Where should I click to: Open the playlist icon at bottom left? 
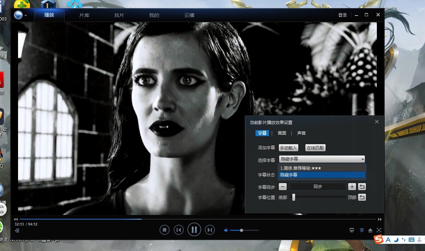click(x=17, y=230)
